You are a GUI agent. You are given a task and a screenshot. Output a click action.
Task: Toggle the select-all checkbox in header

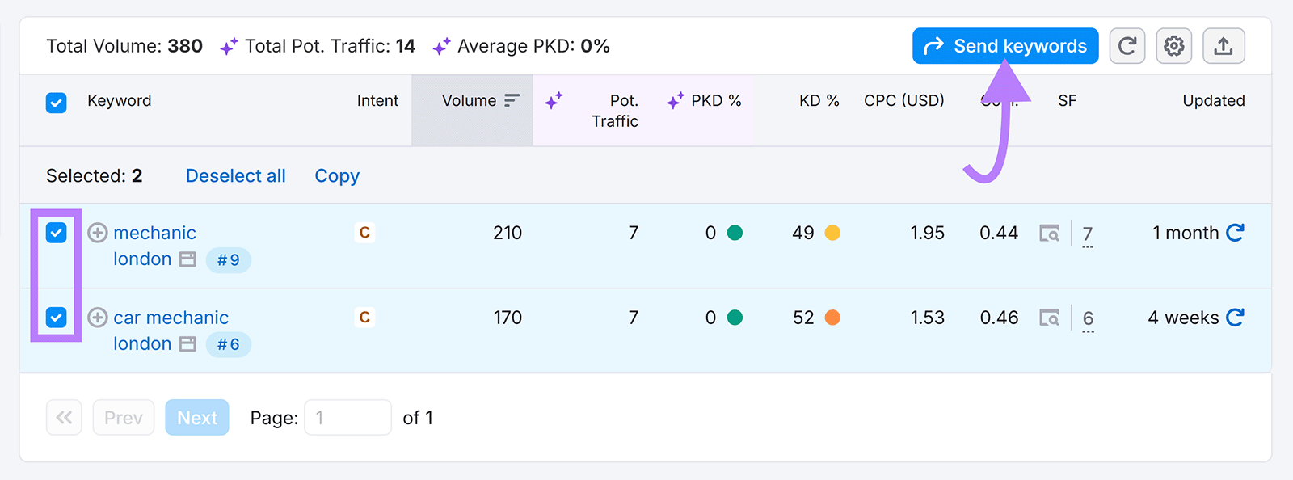56,103
